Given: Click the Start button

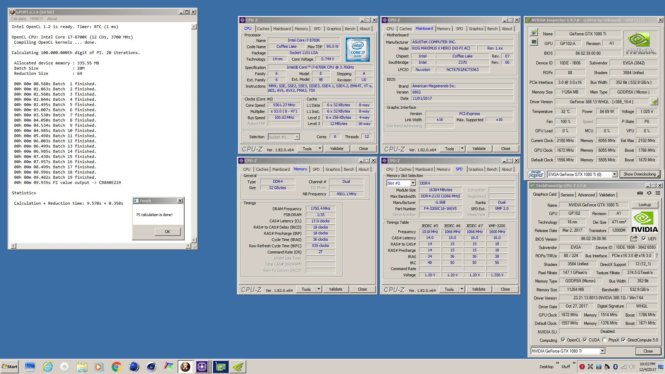Looking at the screenshot, I should point(9,366).
